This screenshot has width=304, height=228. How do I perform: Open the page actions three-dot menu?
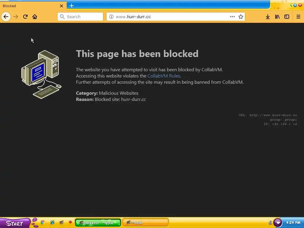(x=232, y=17)
